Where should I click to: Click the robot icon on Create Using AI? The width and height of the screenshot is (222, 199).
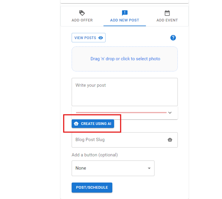point(76,124)
